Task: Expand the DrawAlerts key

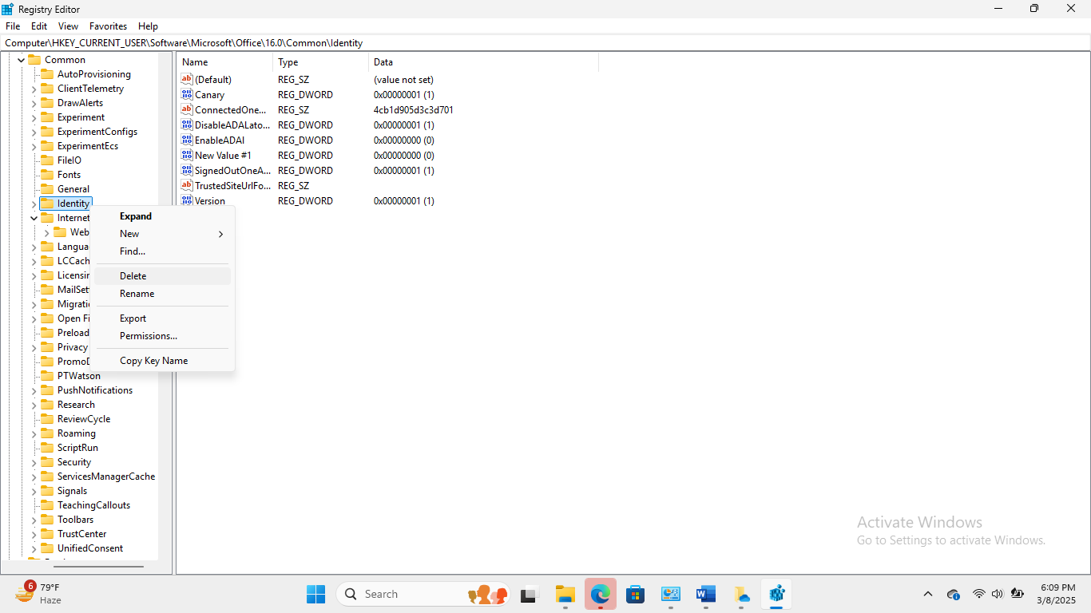Action: 34,103
